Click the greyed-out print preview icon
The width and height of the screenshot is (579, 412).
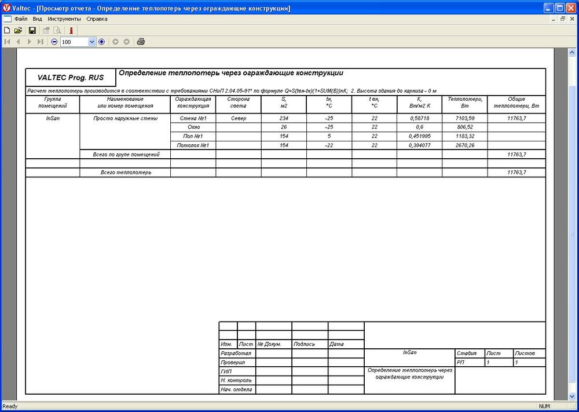pos(57,30)
